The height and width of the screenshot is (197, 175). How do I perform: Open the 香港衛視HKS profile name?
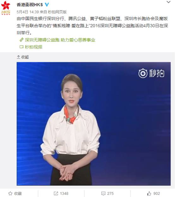30,5
